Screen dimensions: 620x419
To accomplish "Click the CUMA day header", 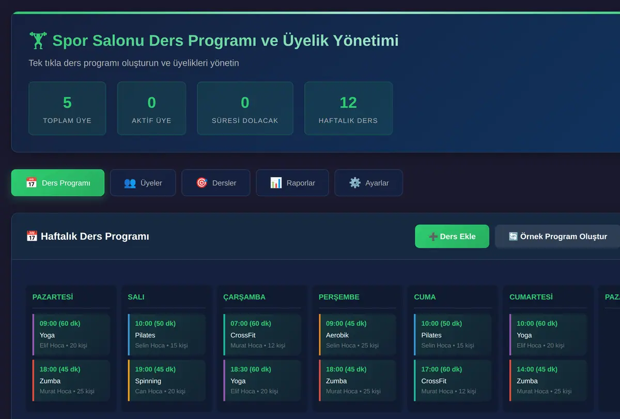I will pos(425,297).
